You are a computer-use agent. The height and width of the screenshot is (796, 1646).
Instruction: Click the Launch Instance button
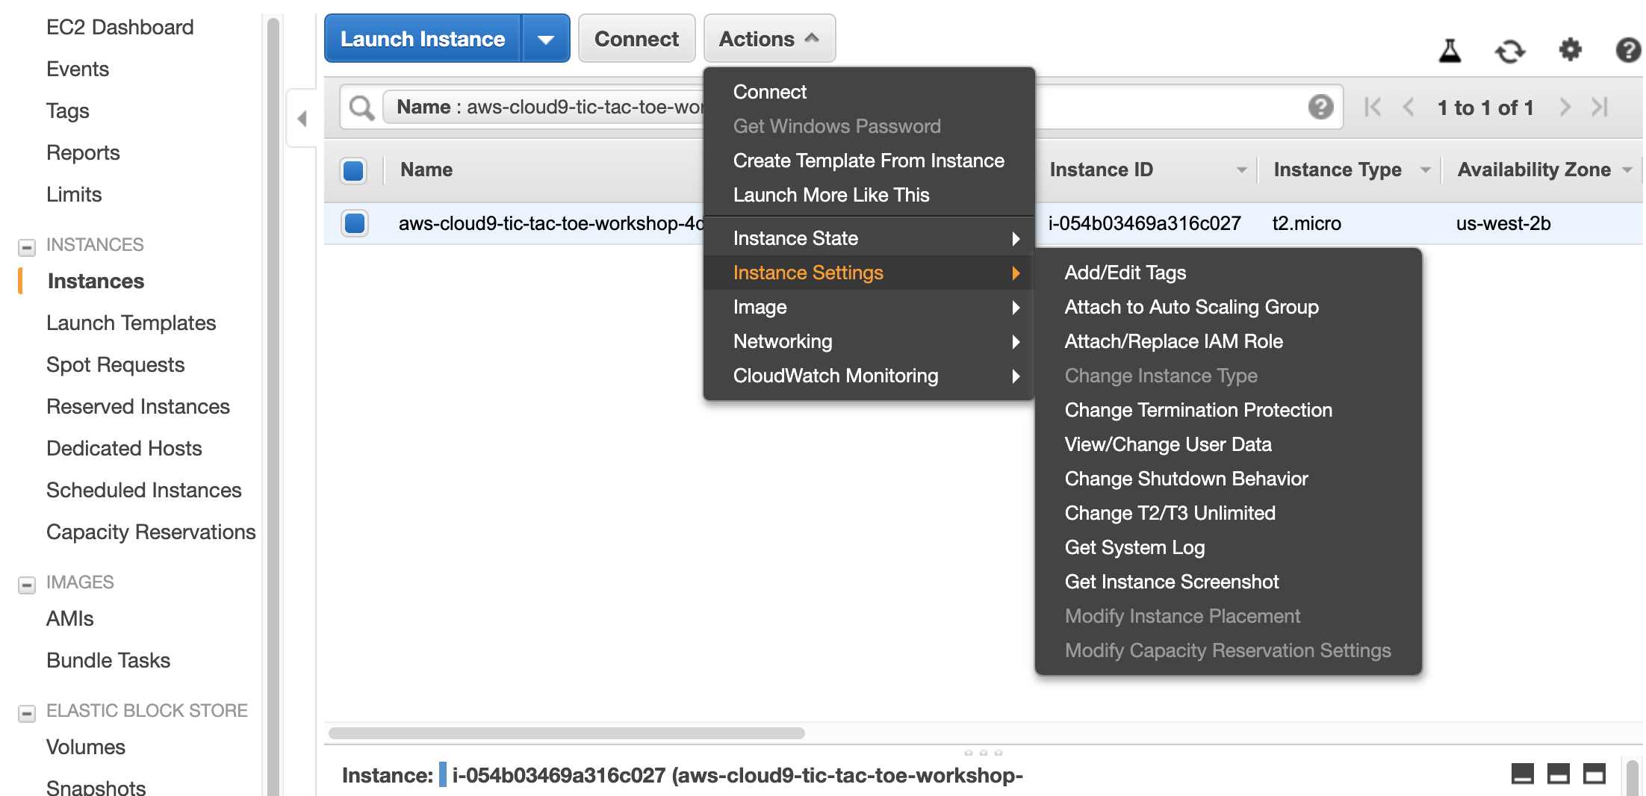pos(423,39)
